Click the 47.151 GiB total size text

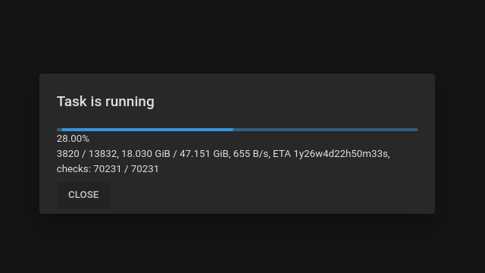click(204, 153)
